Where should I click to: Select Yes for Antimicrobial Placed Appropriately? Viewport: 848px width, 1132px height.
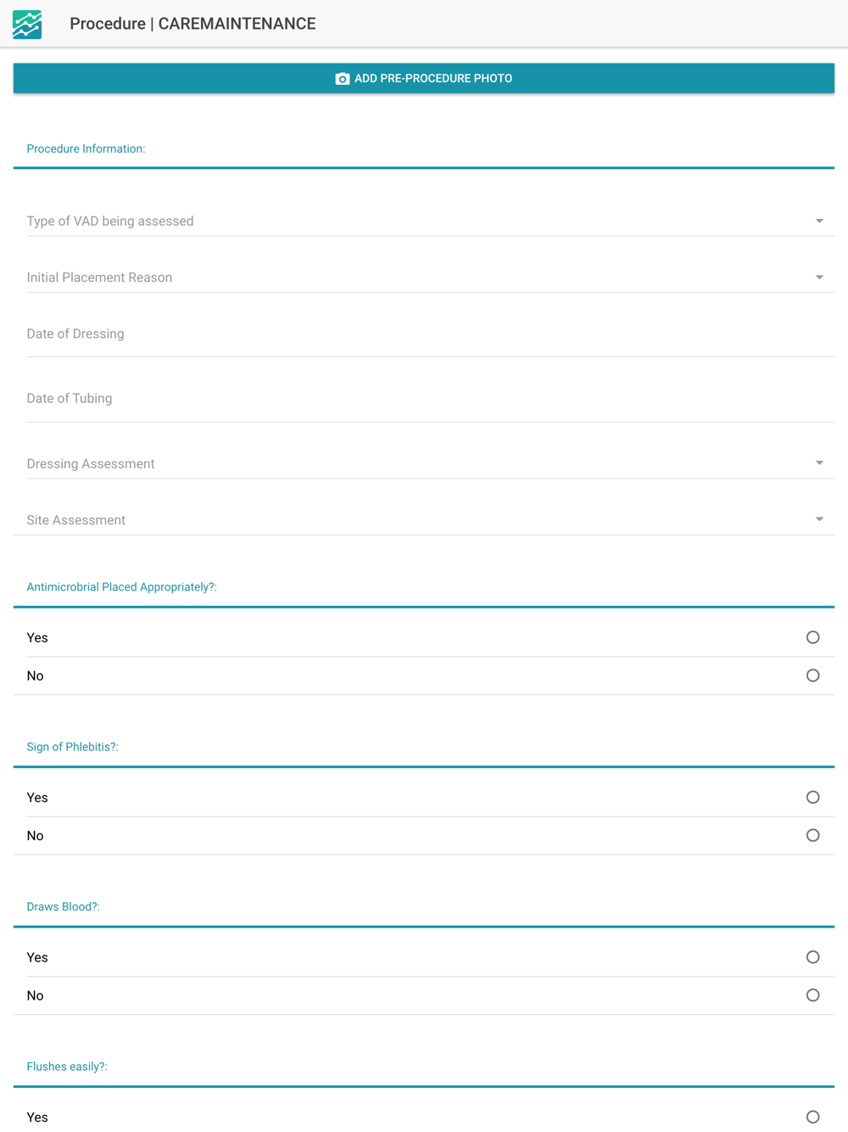tap(812, 637)
